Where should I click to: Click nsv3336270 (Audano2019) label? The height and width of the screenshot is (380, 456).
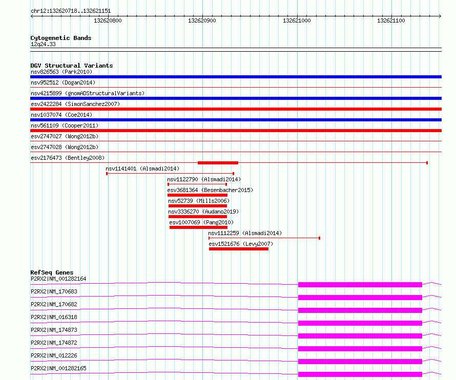pyautogui.click(x=203, y=212)
